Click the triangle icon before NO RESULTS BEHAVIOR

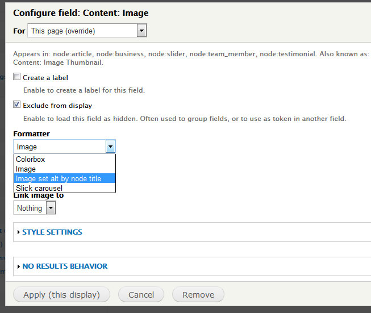coord(19,266)
